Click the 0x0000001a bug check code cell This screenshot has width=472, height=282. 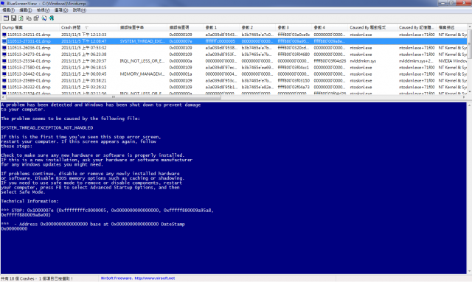click(181, 74)
